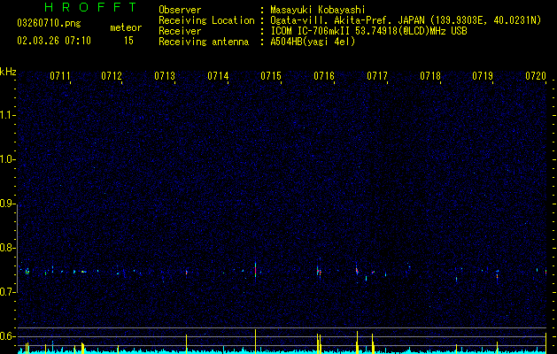
Task: Select the ICOM IC-706mkII receiver text
Action: point(368,31)
